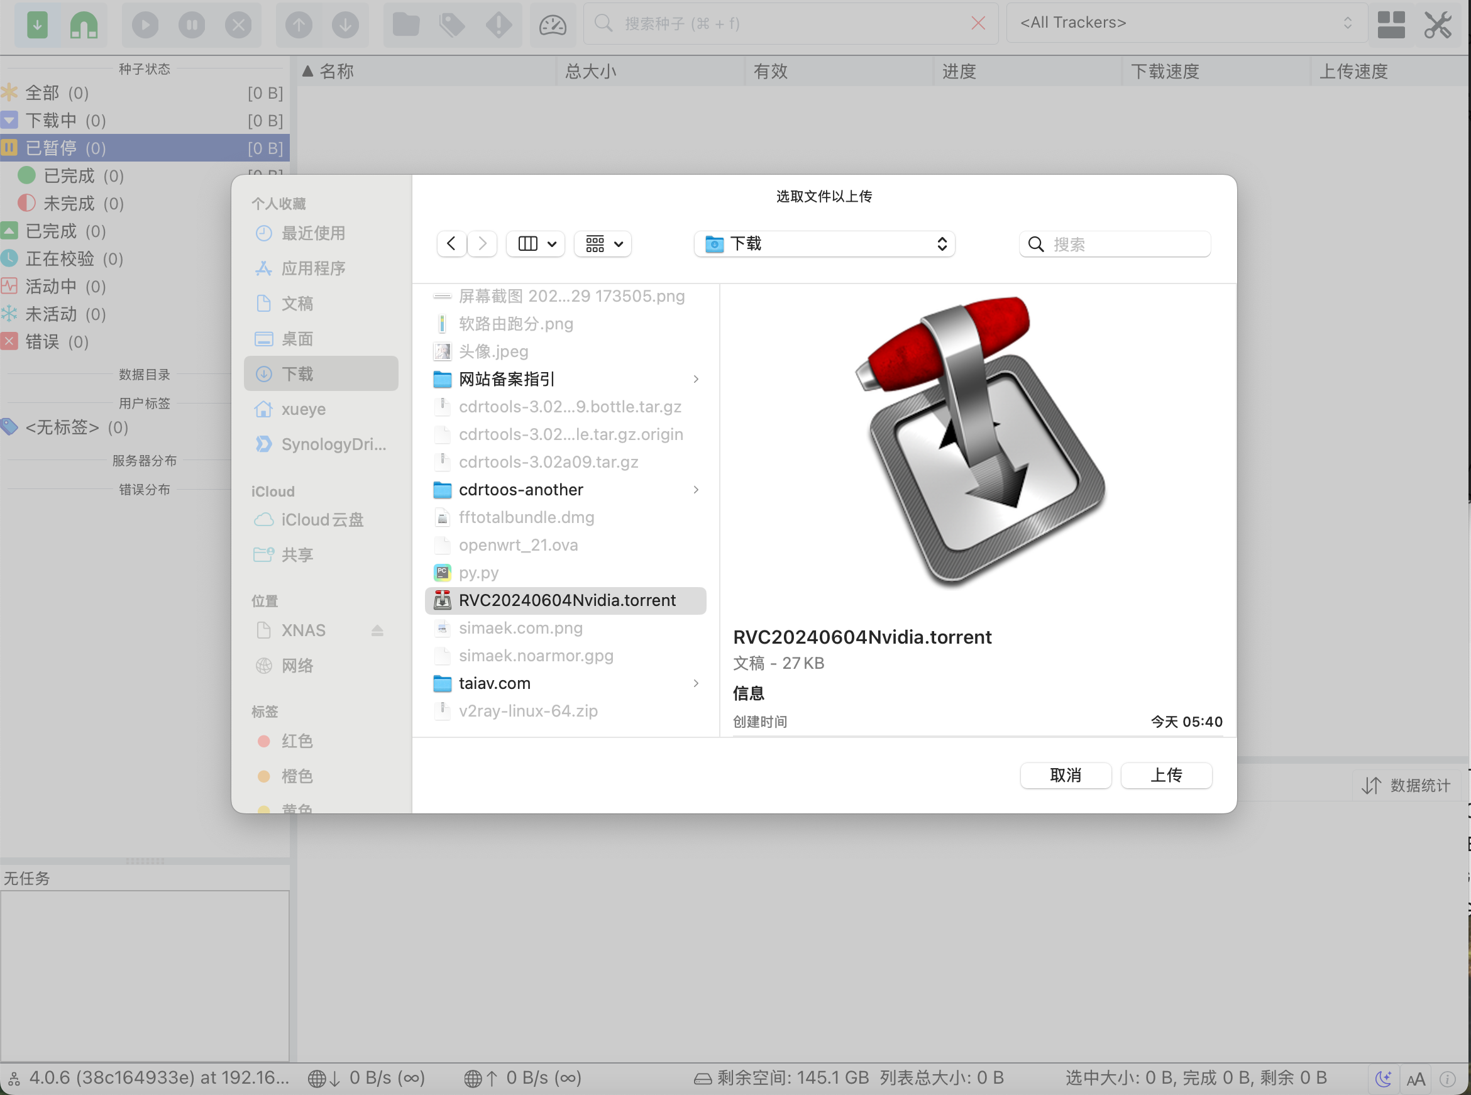The image size is (1471, 1095).
Task: Select 桌面 in the dialog sidebar
Action: [297, 339]
